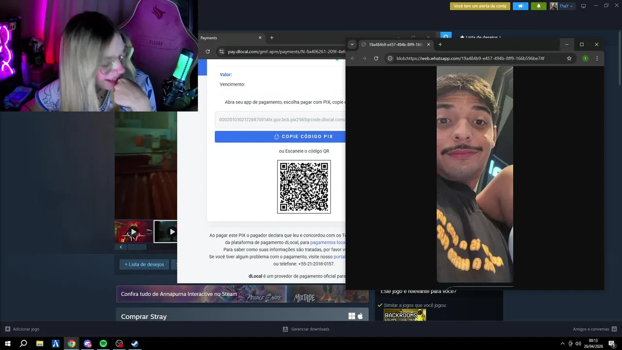Click the Comprar Stray heading
The image size is (622, 350).
[144, 316]
